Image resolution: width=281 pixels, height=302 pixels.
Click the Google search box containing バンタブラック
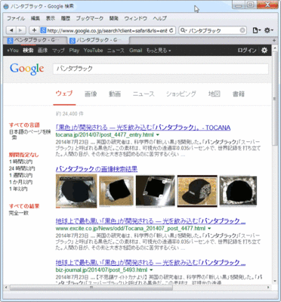pos(160,69)
